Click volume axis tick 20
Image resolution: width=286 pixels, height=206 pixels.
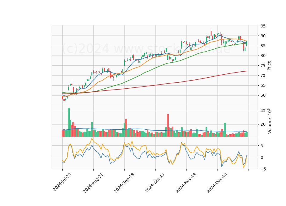point(263,124)
